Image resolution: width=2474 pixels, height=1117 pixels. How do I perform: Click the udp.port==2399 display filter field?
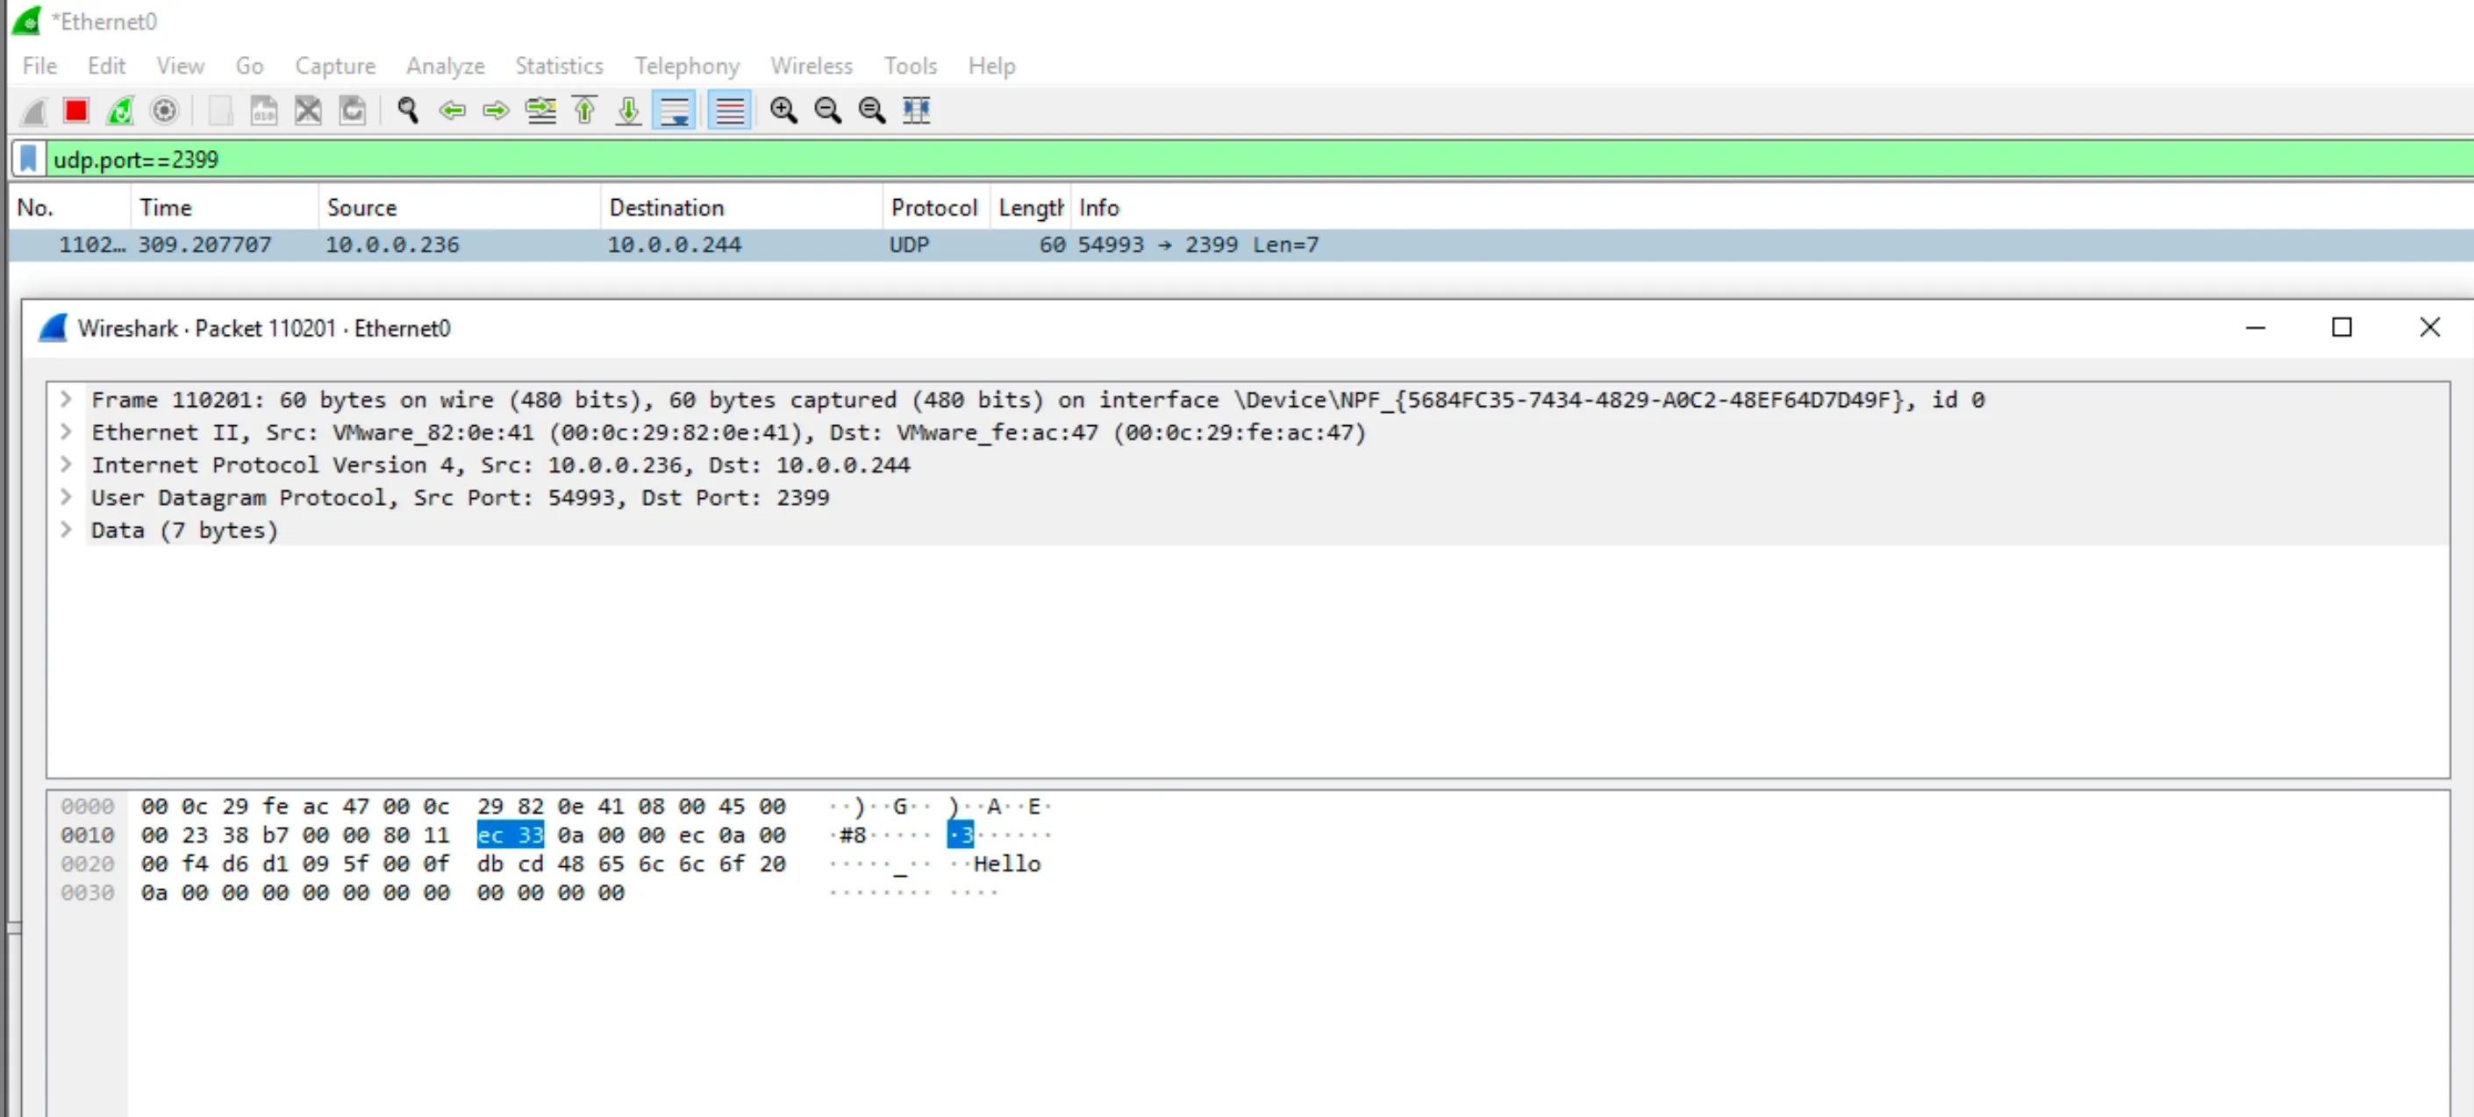point(1258,160)
